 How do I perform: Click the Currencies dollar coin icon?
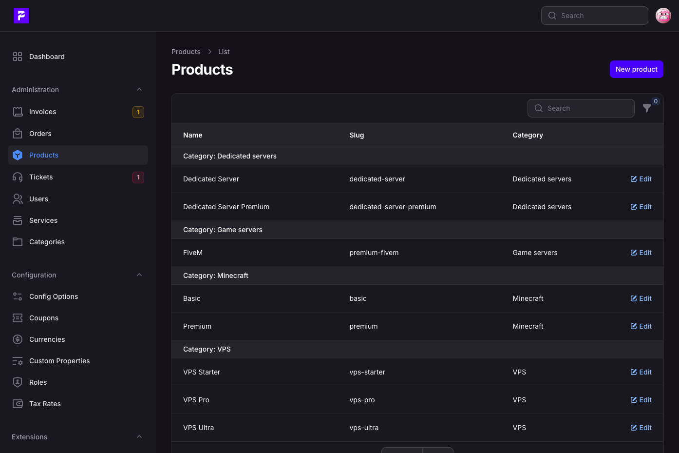(x=18, y=339)
